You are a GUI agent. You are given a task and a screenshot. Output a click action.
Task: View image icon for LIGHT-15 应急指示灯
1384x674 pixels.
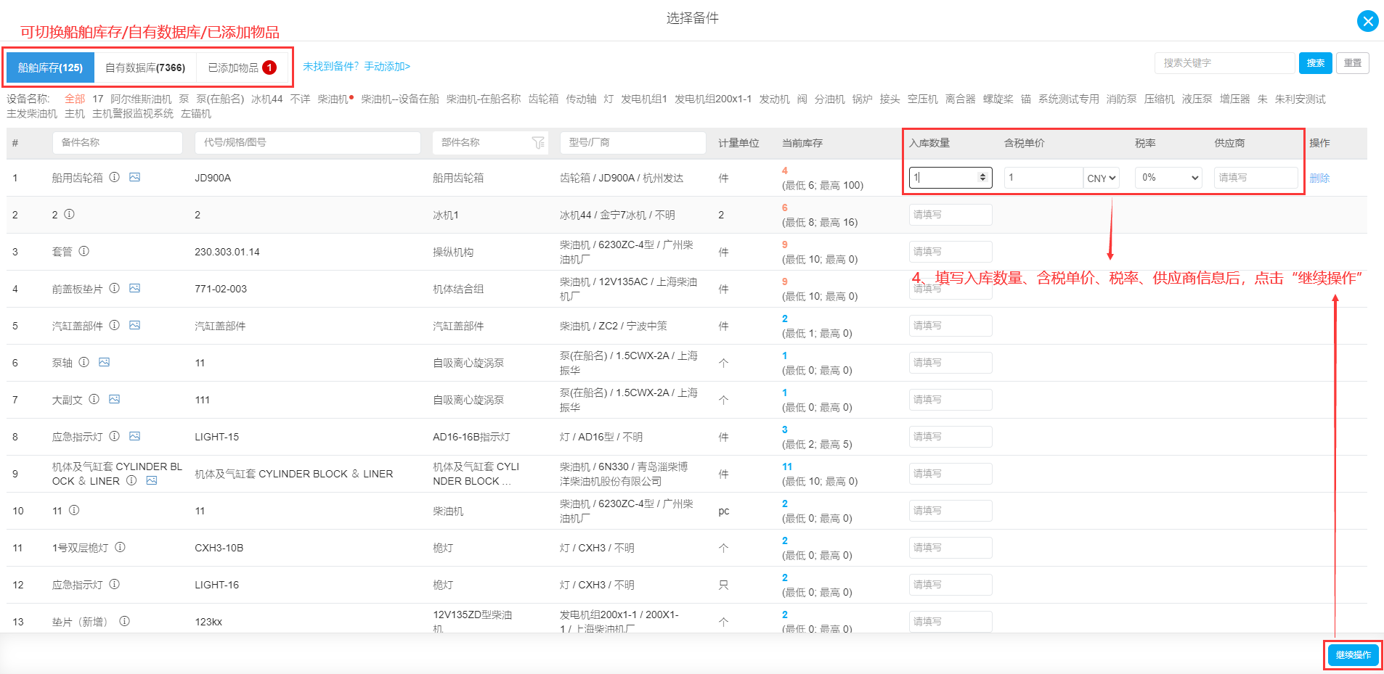click(x=134, y=436)
